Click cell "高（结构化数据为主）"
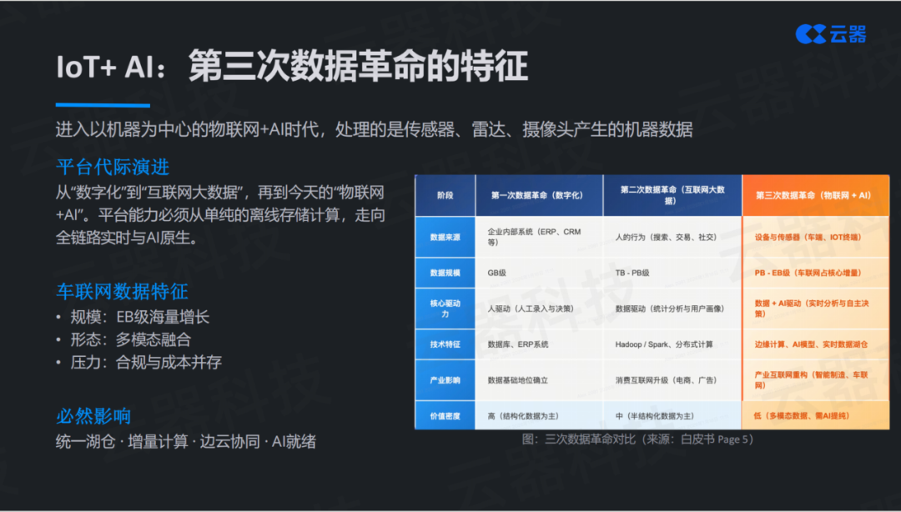This screenshot has width=901, height=512. point(539,415)
